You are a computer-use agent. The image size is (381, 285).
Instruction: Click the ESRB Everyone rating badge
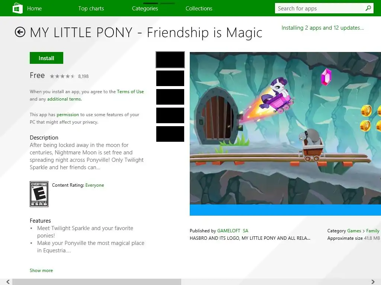click(39, 194)
